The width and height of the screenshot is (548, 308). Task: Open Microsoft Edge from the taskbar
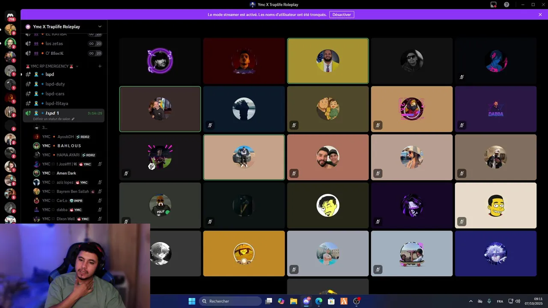pyautogui.click(x=319, y=301)
